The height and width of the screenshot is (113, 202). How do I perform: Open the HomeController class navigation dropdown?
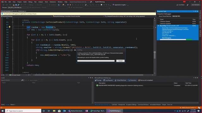pos(79,16)
